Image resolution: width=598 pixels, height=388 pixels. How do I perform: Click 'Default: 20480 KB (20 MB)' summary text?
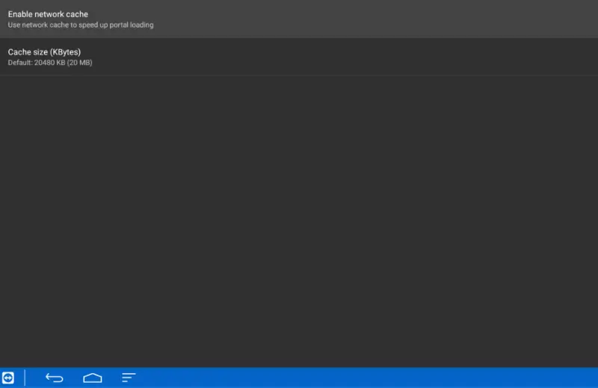point(50,63)
